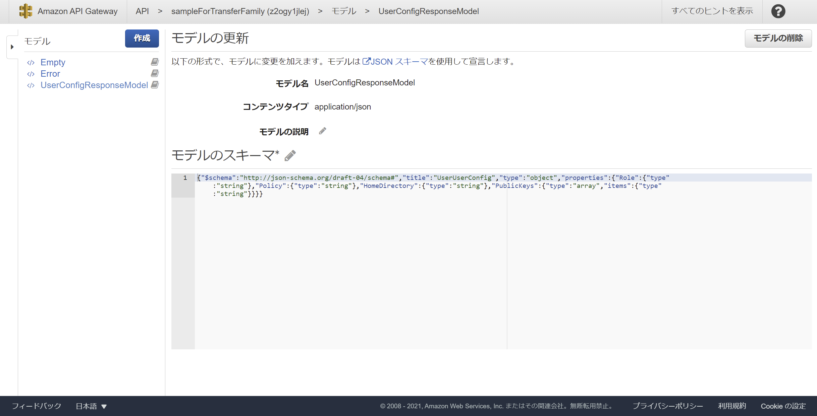817x416 pixels.
Task: Click the copy icon next to UserConfigResponseModel
Action: [x=155, y=85]
